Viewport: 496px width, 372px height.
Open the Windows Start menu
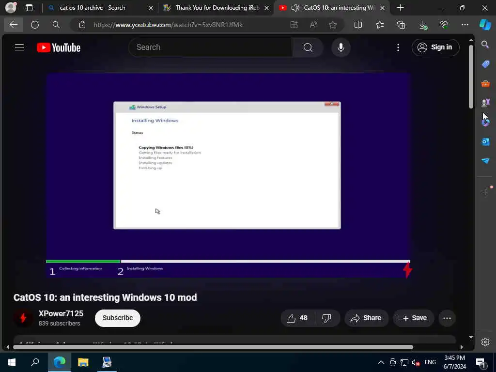click(12, 362)
